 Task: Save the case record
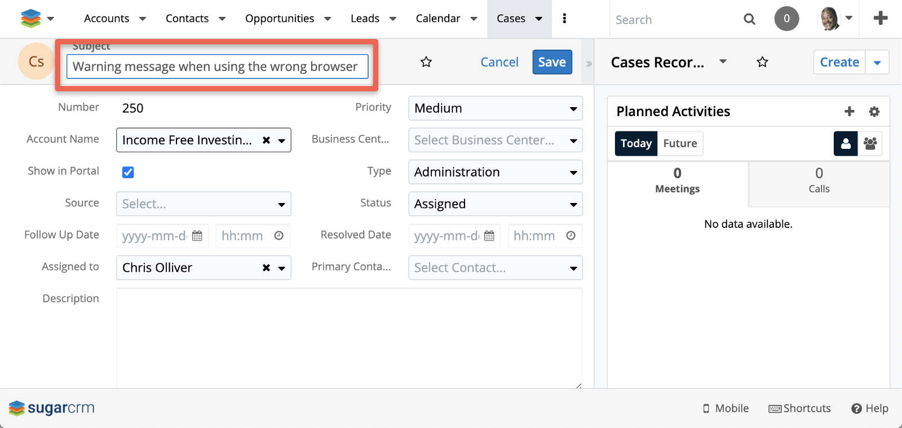click(x=552, y=62)
